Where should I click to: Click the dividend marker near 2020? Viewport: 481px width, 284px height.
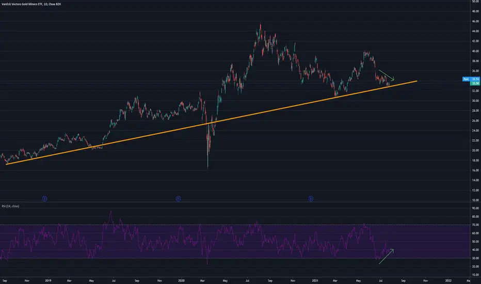[178, 199]
